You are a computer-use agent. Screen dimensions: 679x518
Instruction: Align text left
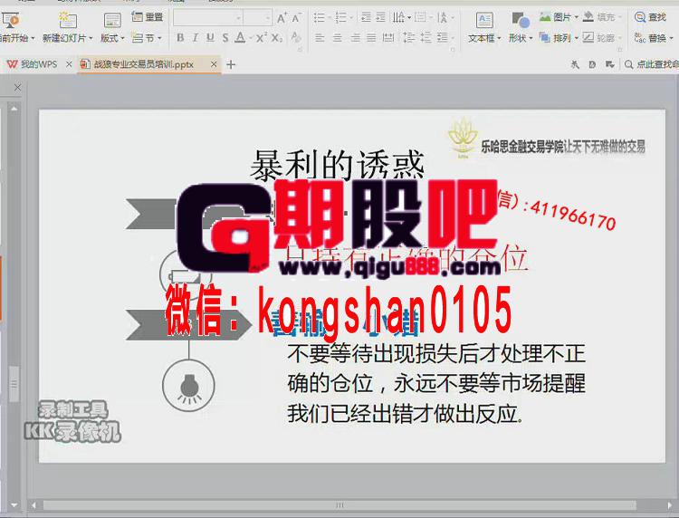click(320, 38)
